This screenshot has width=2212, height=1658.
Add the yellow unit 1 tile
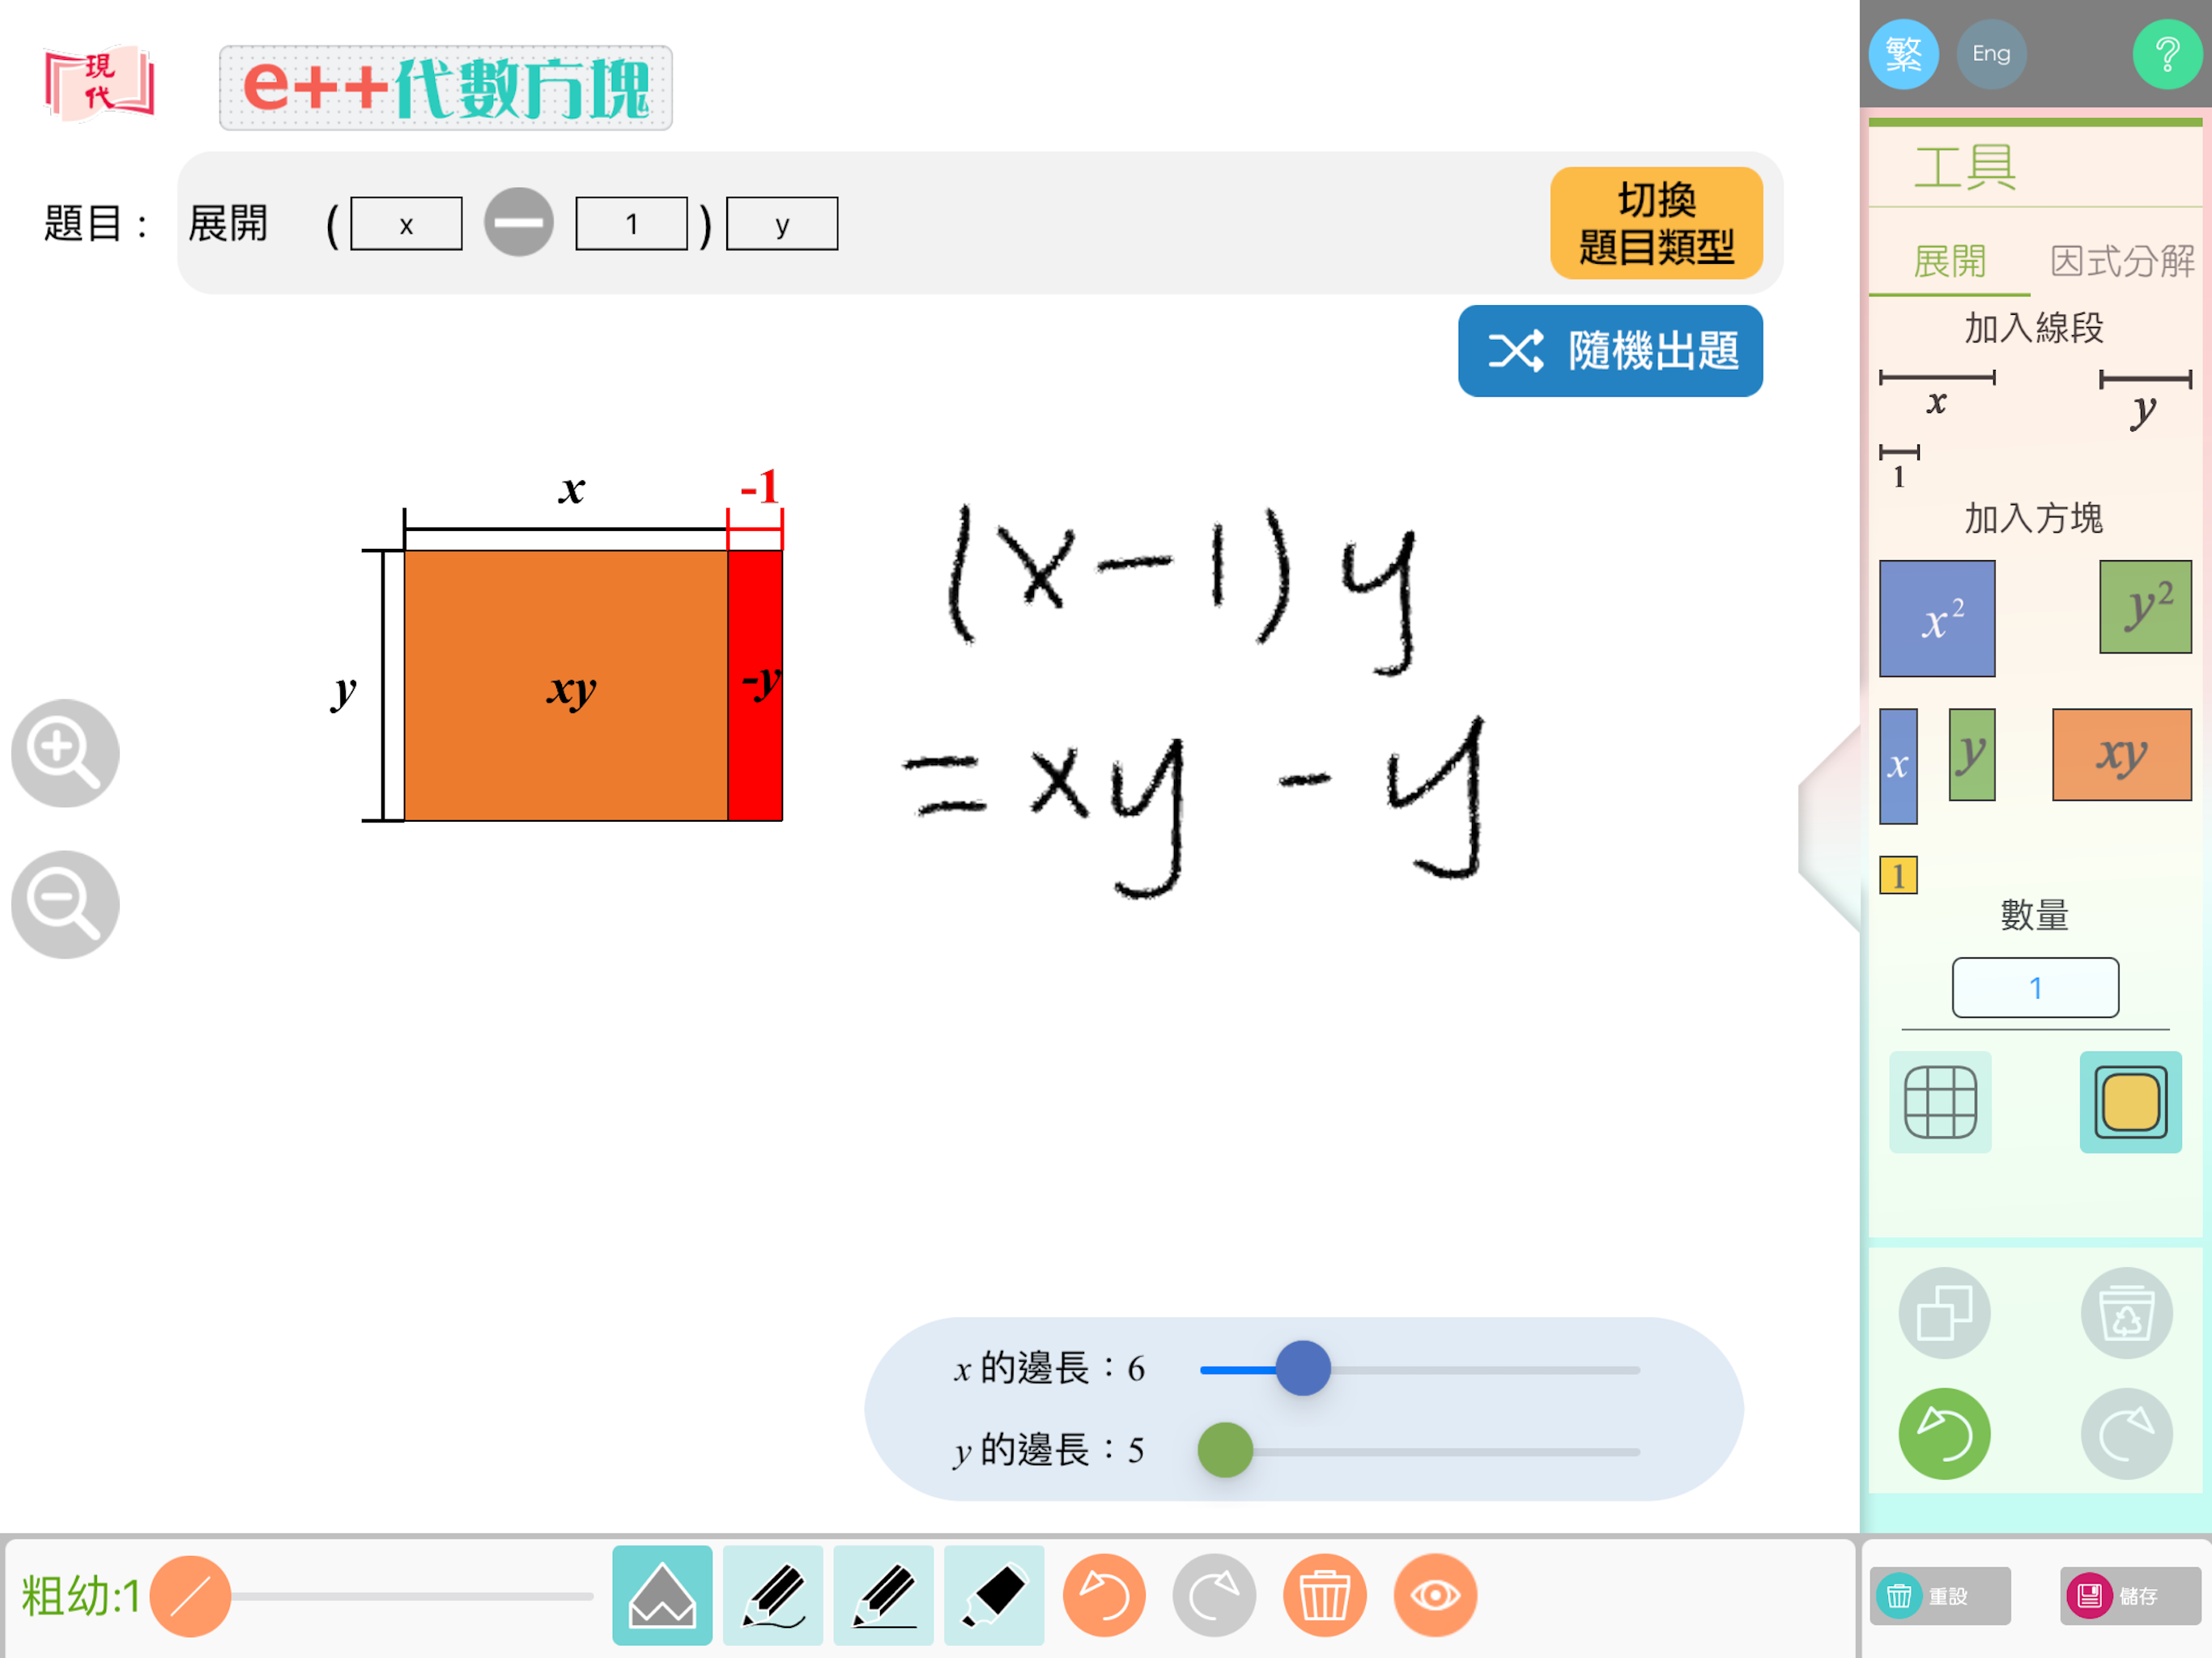1898,875
